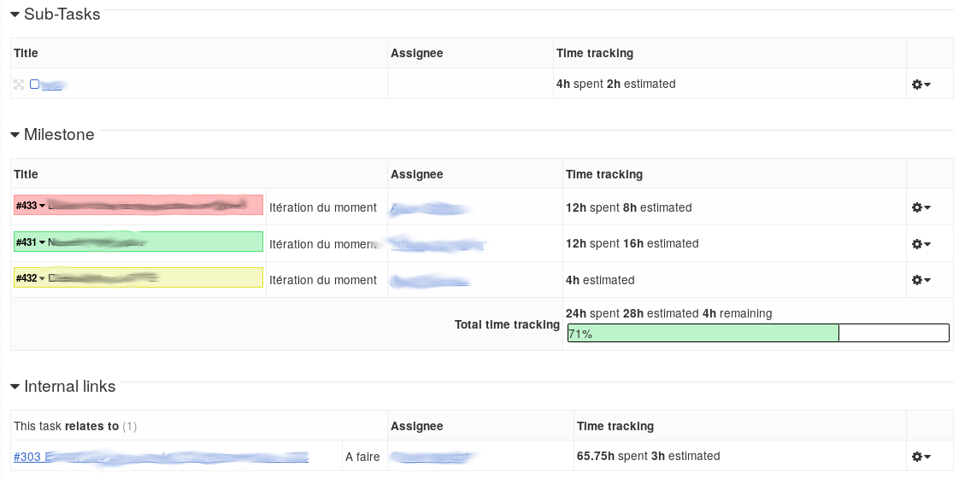This screenshot has width=959, height=478.
Task: Open the #431 task dropdown
Action: [31, 242]
